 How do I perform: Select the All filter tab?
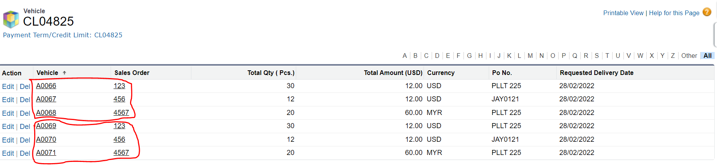click(707, 56)
